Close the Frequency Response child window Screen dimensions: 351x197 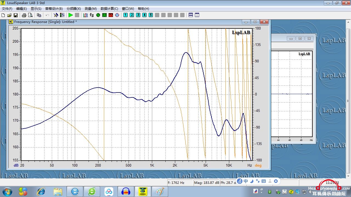coord(264,22)
